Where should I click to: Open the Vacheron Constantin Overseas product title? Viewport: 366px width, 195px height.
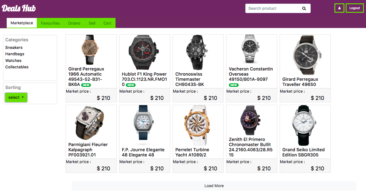click(251, 74)
